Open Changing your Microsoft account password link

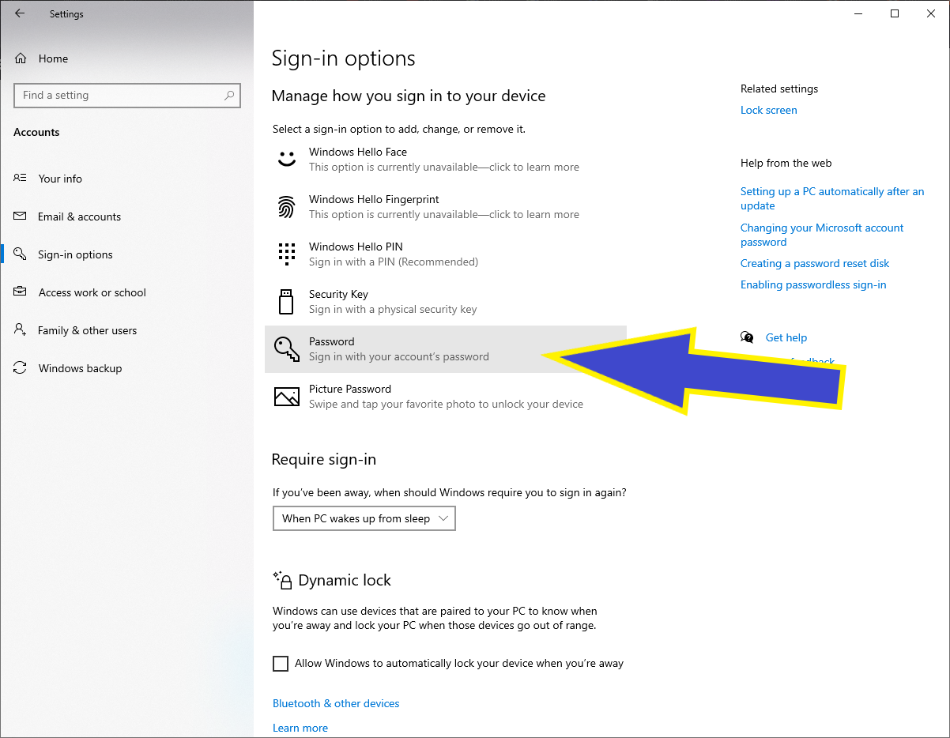click(822, 235)
